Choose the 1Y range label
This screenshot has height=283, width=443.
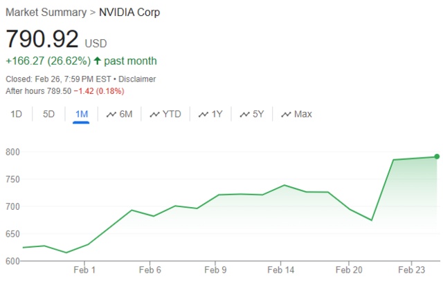[x=217, y=114]
